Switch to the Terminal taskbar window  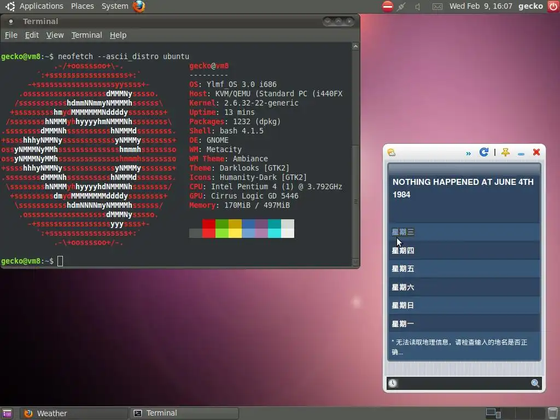click(184, 413)
